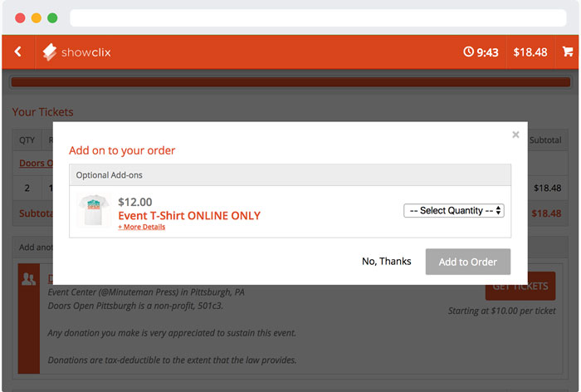Open the shopping cart icon
Viewport: 581px width, 392px height.
point(568,51)
